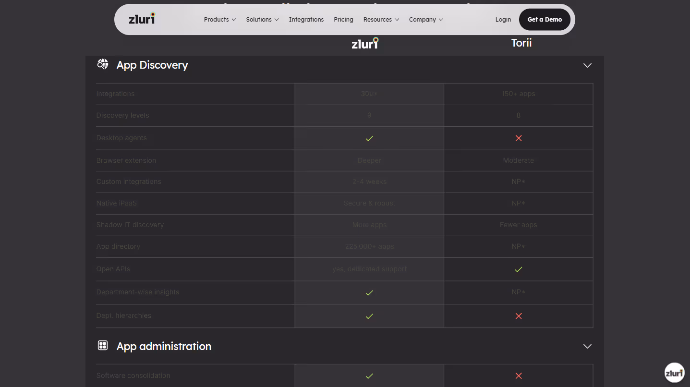Click the 300+ integrations value

pyautogui.click(x=369, y=94)
